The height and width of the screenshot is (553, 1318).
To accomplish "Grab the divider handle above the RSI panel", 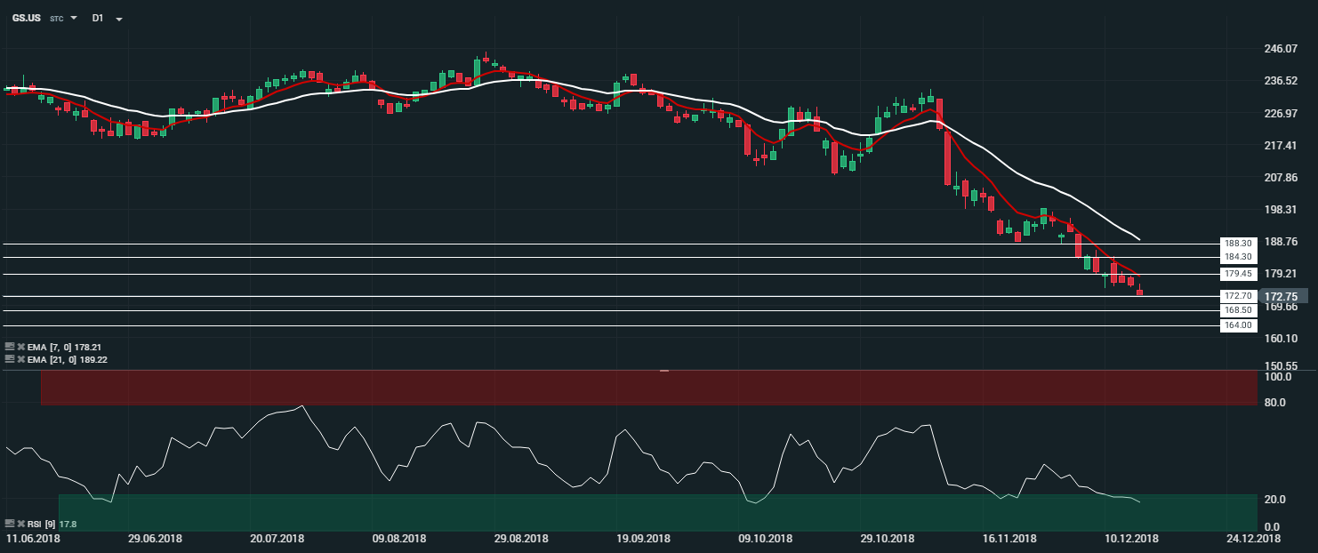I will coord(663,370).
